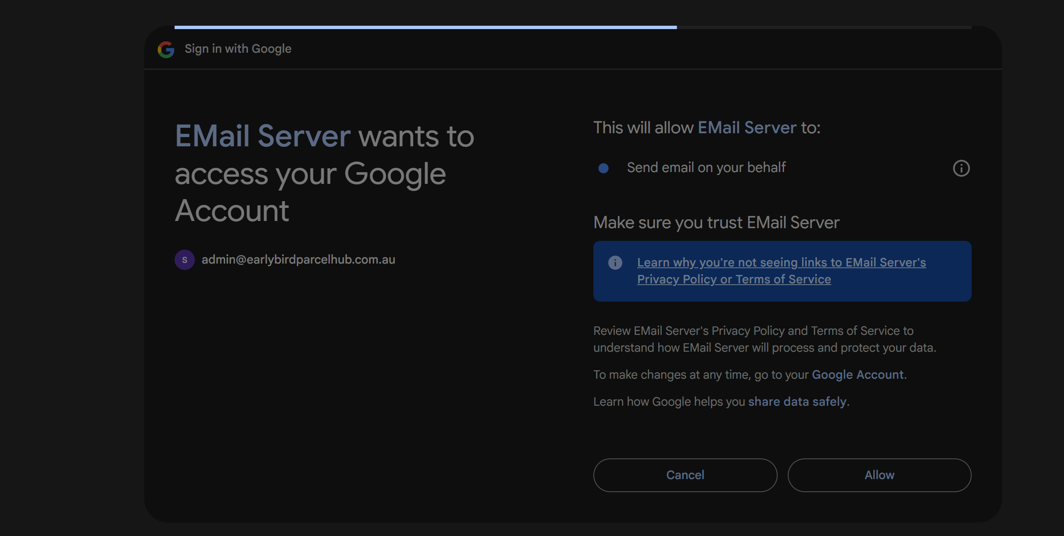
Task: Open info icon for Send email permission
Action: point(961,168)
